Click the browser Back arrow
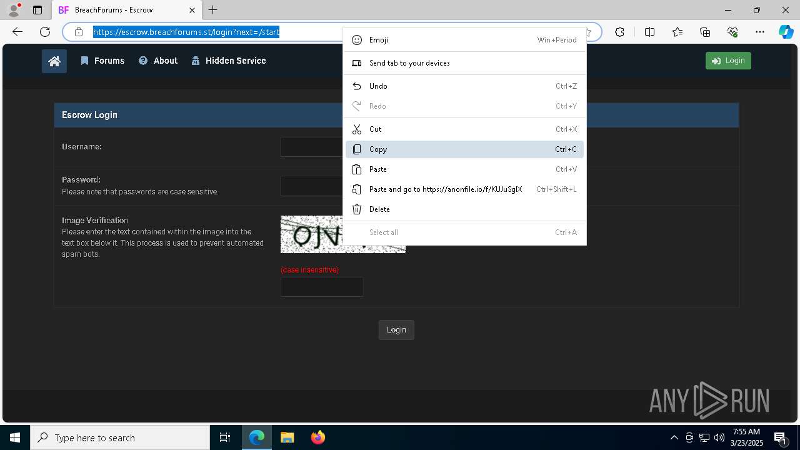This screenshot has height=450, width=800. 17,32
